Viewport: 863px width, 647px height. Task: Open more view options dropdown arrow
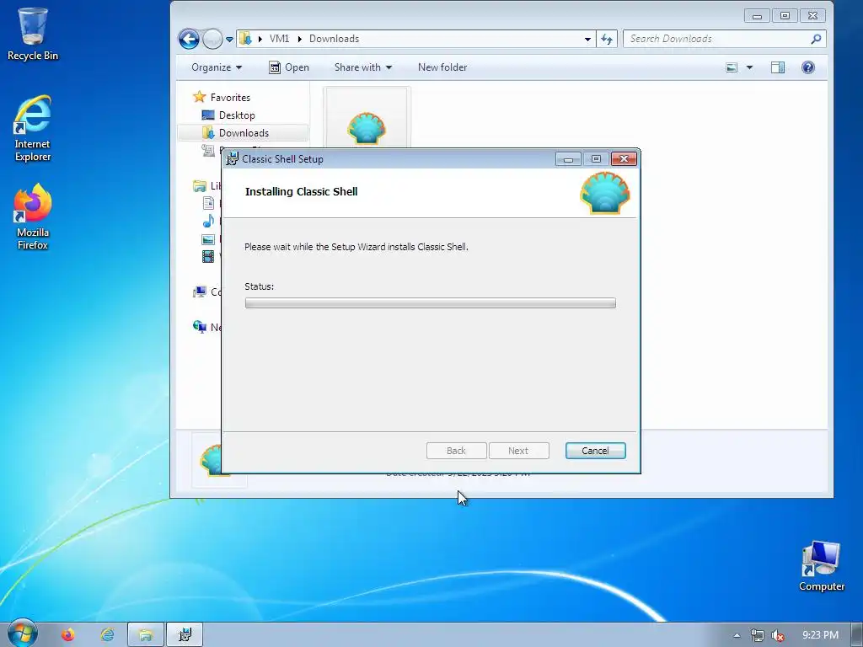tap(749, 67)
